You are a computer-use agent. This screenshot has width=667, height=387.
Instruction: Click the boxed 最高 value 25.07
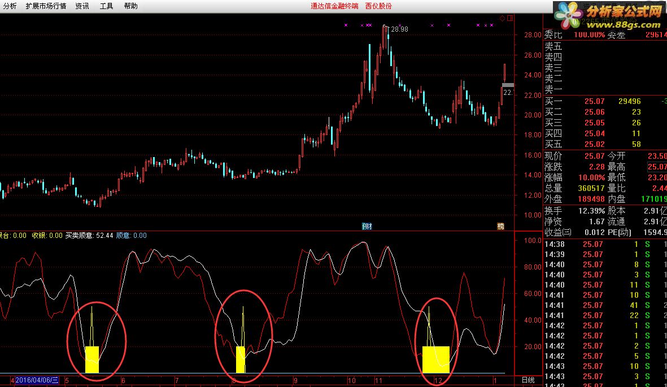[657, 167]
